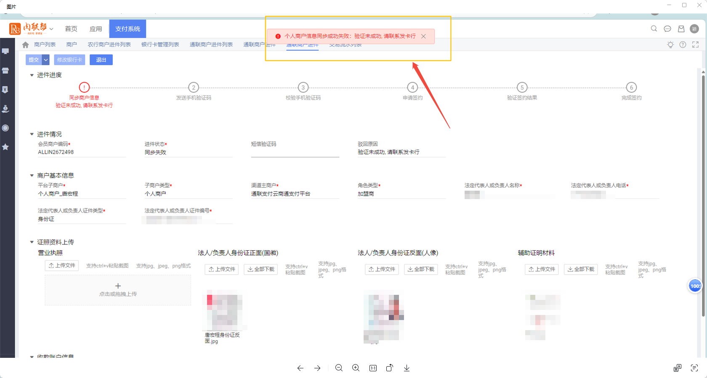Click the zoom out magnifier icon
This screenshot has width=707, height=378.
click(x=339, y=368)
